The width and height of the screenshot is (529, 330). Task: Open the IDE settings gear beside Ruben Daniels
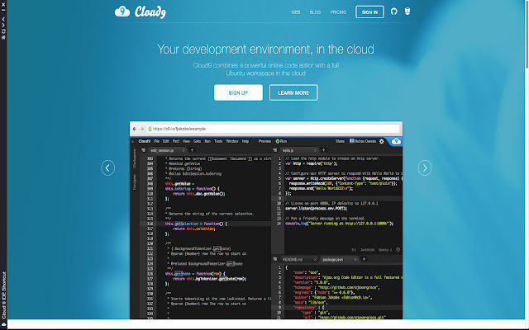coord(382,141)
